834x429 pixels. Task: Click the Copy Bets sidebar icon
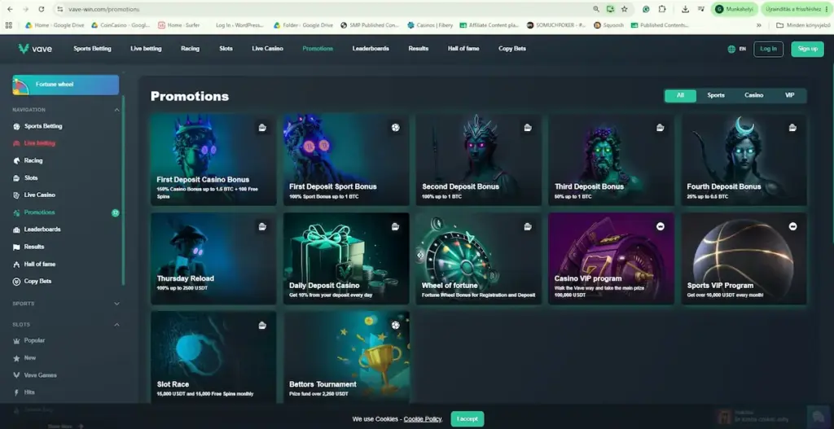(x=16, y=281)
